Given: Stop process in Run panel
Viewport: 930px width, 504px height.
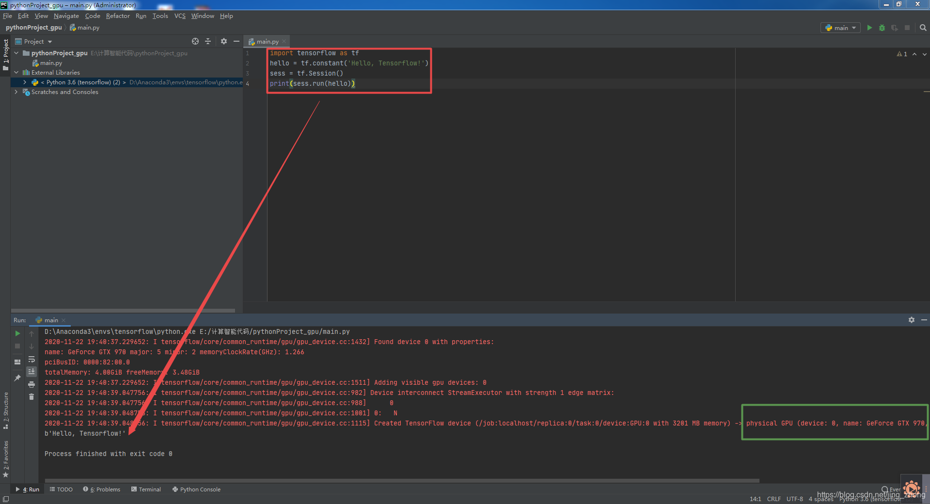Looking at the screenshot, I should pyautogui.click(x=17, y=346).
